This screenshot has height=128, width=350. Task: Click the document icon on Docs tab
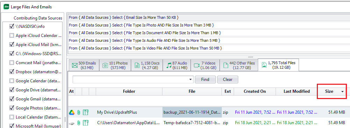137,65
